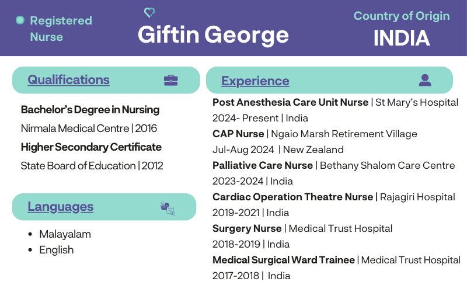The image size is (467, 292).
Task: Click the Higher Secondary Certificate entry
Action: click(91, 147)
